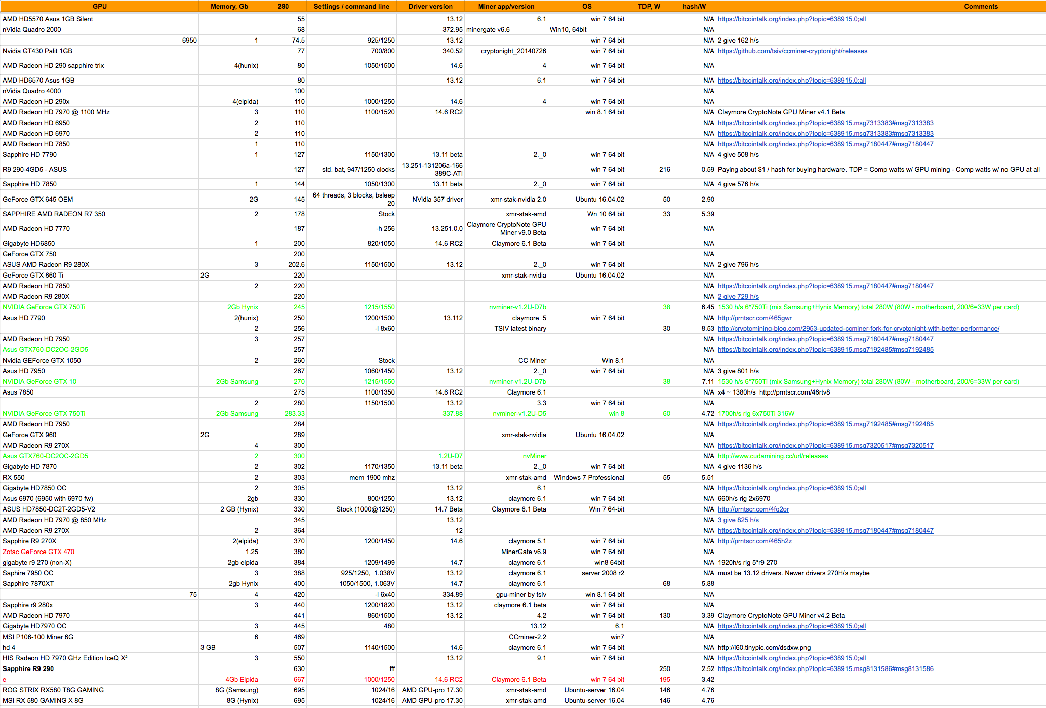Click the GPU column header
Screen dimensions: 1046x708
(100, 6)
